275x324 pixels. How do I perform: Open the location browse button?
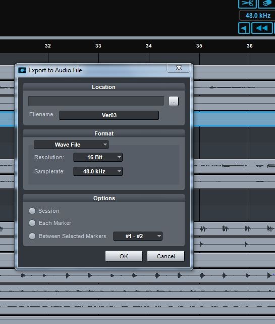point(173,101)
